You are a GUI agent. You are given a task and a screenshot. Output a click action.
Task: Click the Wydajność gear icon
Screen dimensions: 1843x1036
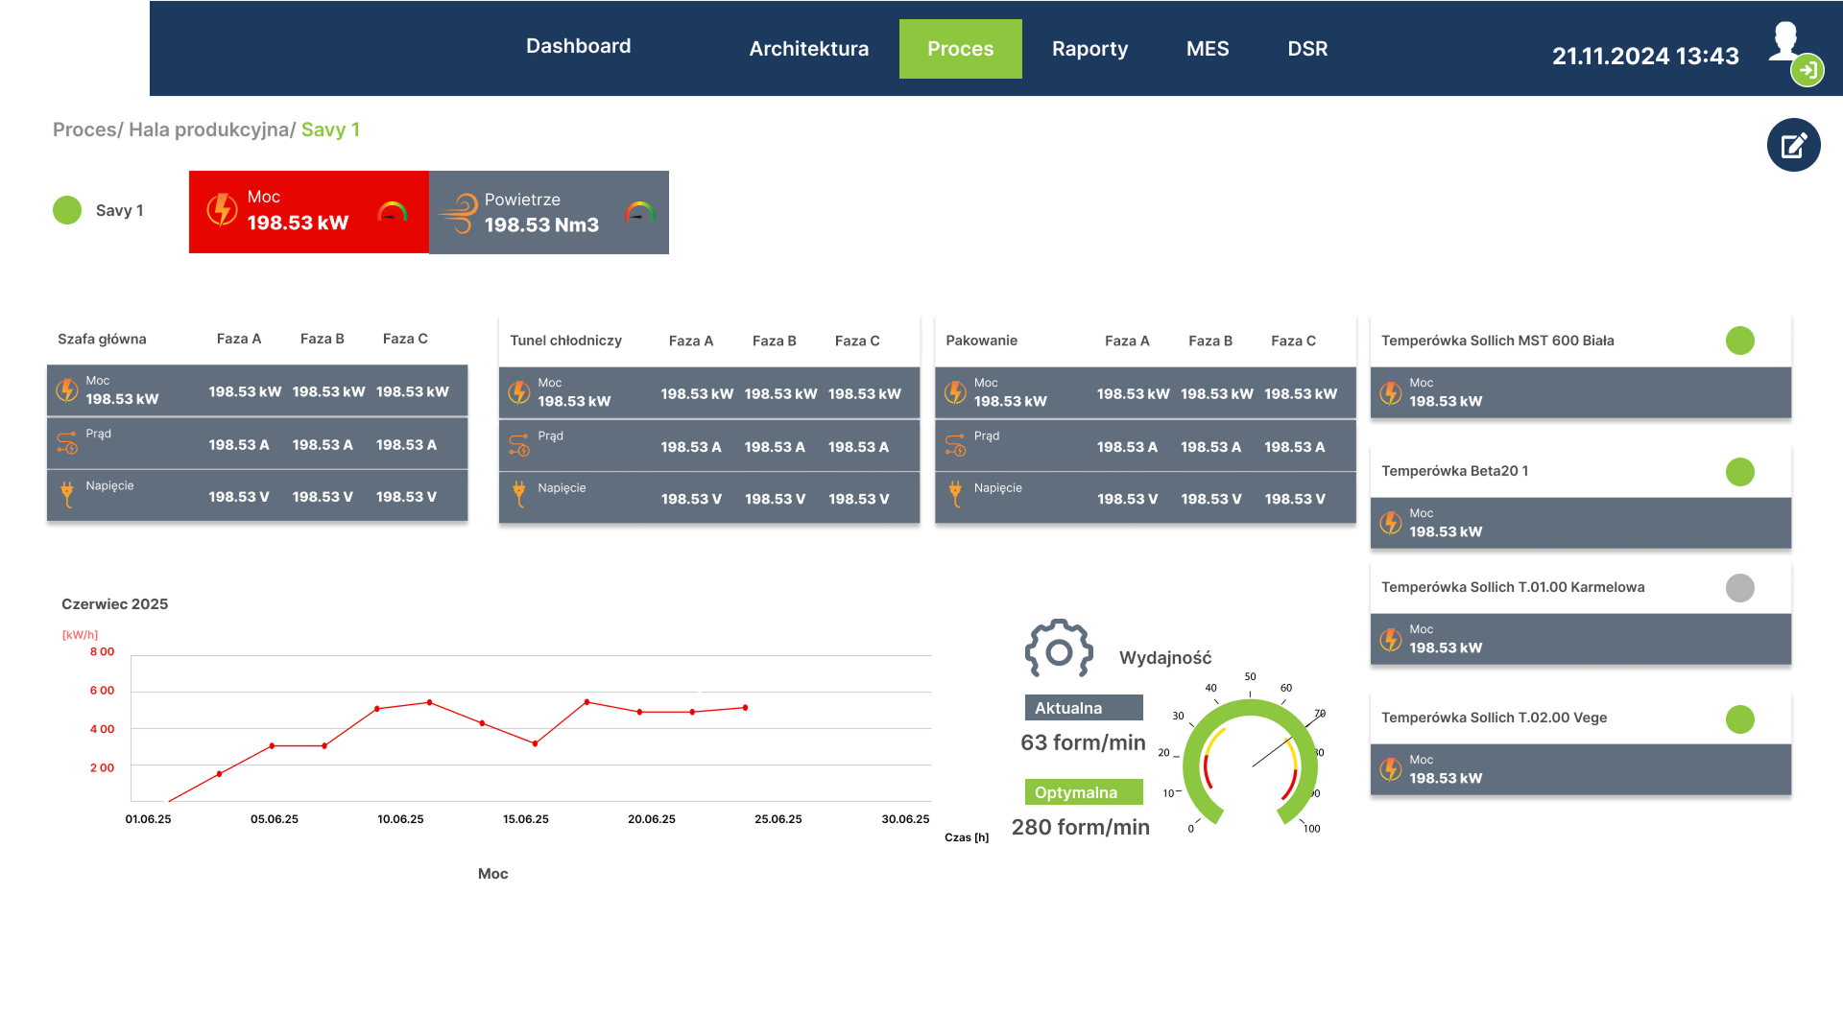pyautogui.click(x=1059, y=649)
